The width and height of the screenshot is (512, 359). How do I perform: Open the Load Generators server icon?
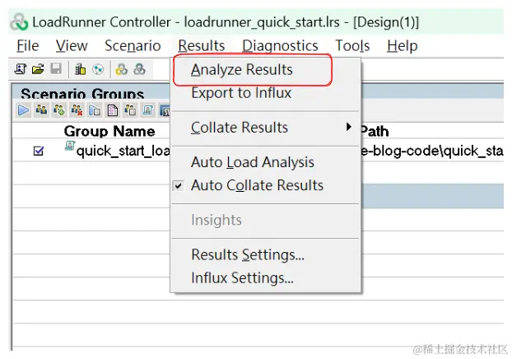point(81,69)
